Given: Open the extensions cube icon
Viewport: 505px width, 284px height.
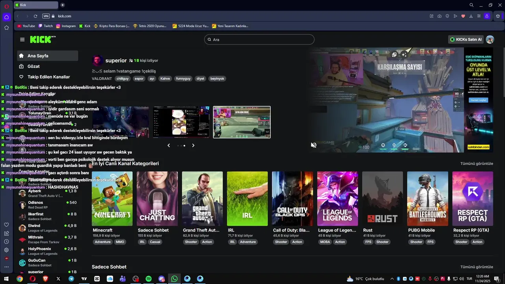Looking at the screenshot, I should [498, 16].
